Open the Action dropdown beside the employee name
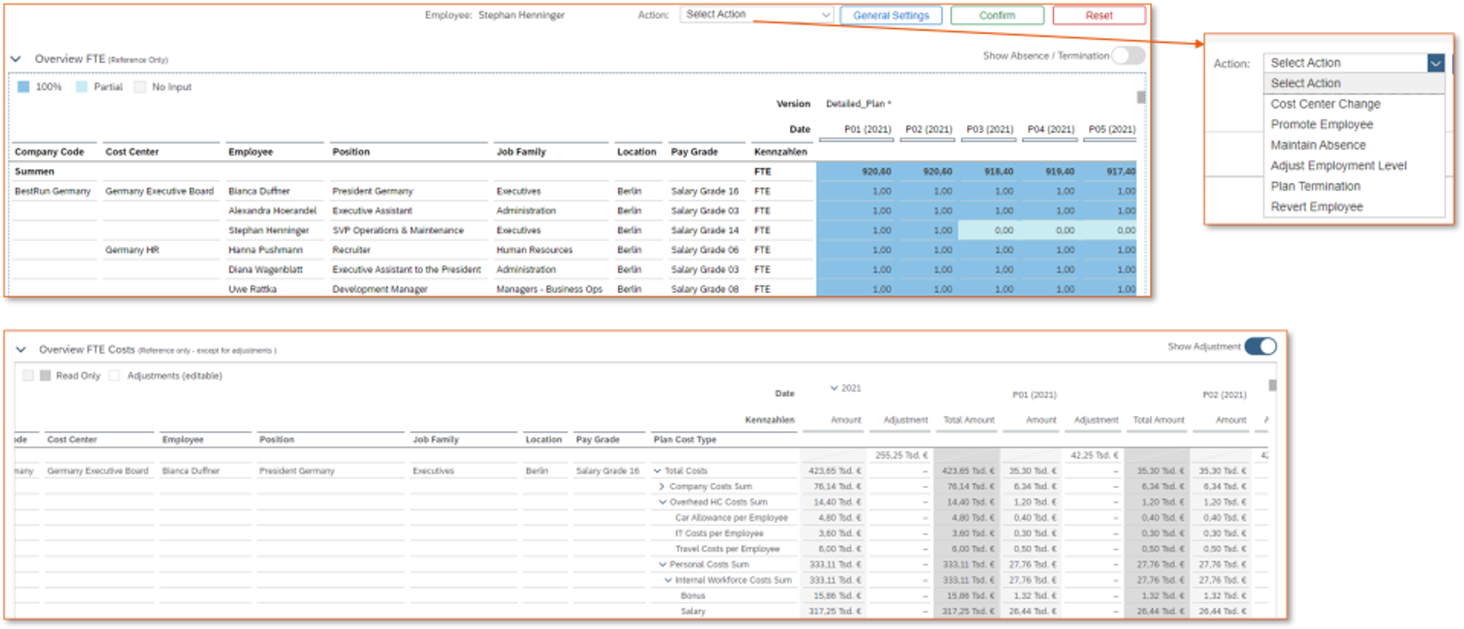This screenshot has height=629, width=1464. click(756, 14)
